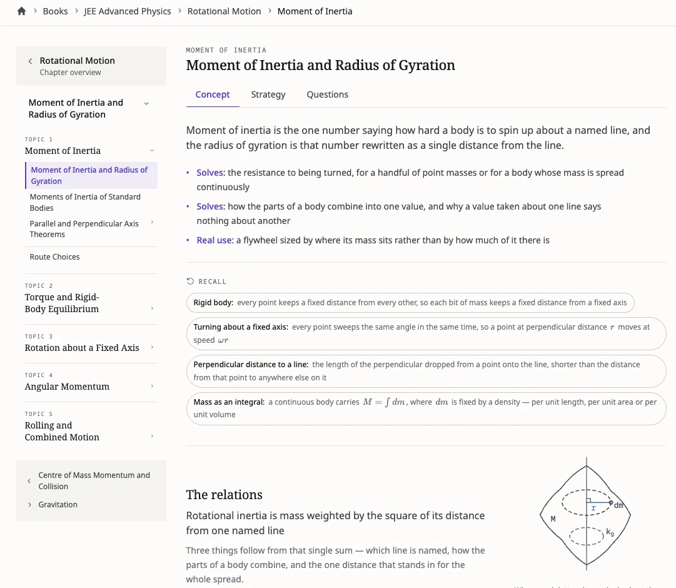Collapse the Moment of Inertia and Radius of Gyration section header

pos(146,104)
